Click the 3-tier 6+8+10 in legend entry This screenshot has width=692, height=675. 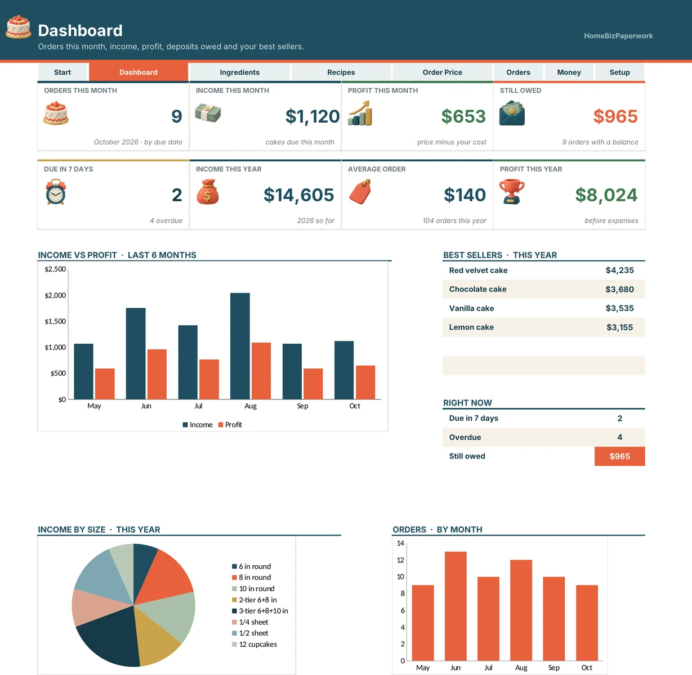point(260,611)
